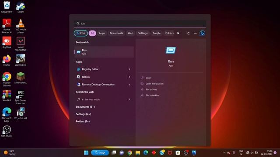Open the Steam desktop shortcut
The image size is (280, 157).
coord(21,7)
